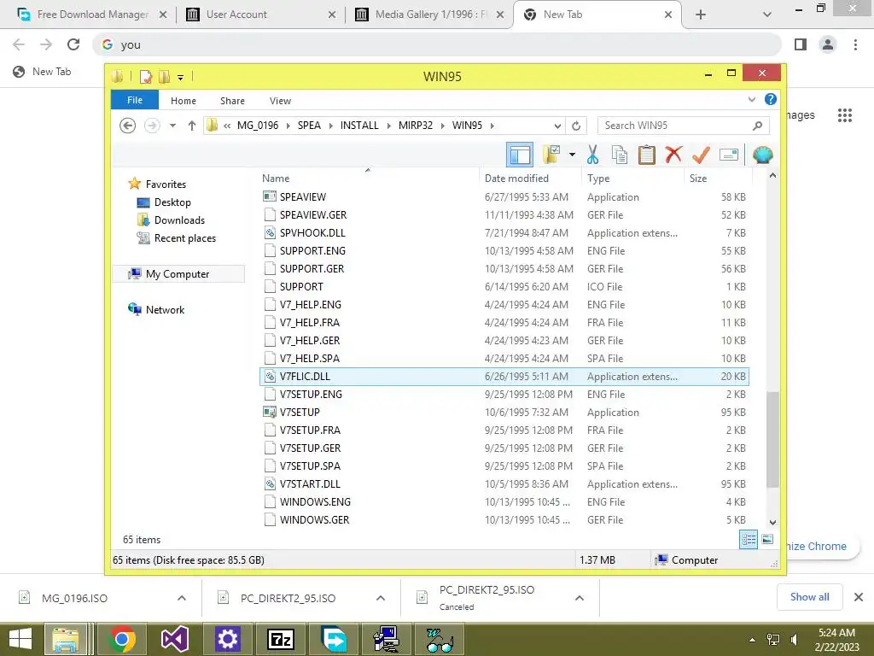Click the Cut scissors toolbar icon
874x656 pixels.
pyautogui.click(x=592, y=155)
